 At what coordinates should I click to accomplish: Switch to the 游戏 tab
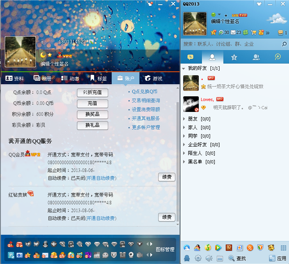153,78
